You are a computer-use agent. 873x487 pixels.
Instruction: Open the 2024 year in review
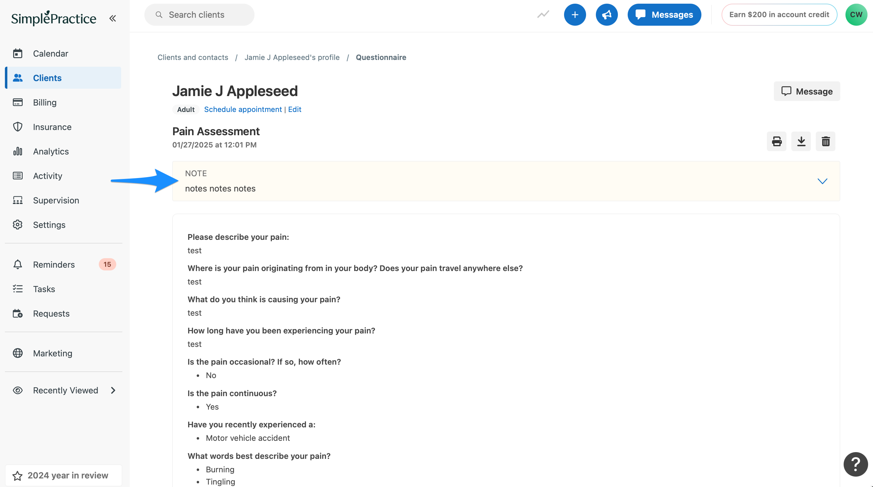[x=63, y=475]
